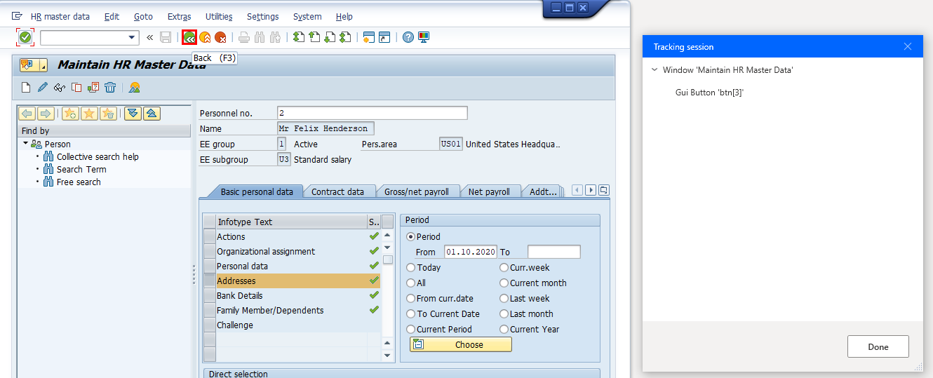Select the Current Year radio button

pyautogui.click(x=504, y=329)
